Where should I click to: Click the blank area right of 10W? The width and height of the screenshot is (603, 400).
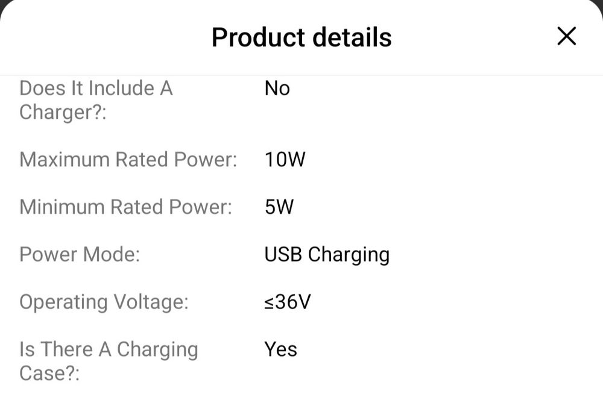[452, 160]
